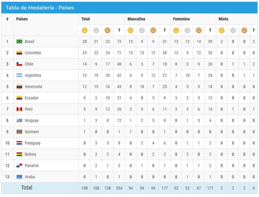Click the bronze medal icon under Femenina
This screenshot has width=259, height=197.
pyautogui.click(x=198, y=30)
